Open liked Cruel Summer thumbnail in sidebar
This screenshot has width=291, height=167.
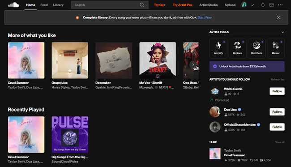[x=215, y=154]
